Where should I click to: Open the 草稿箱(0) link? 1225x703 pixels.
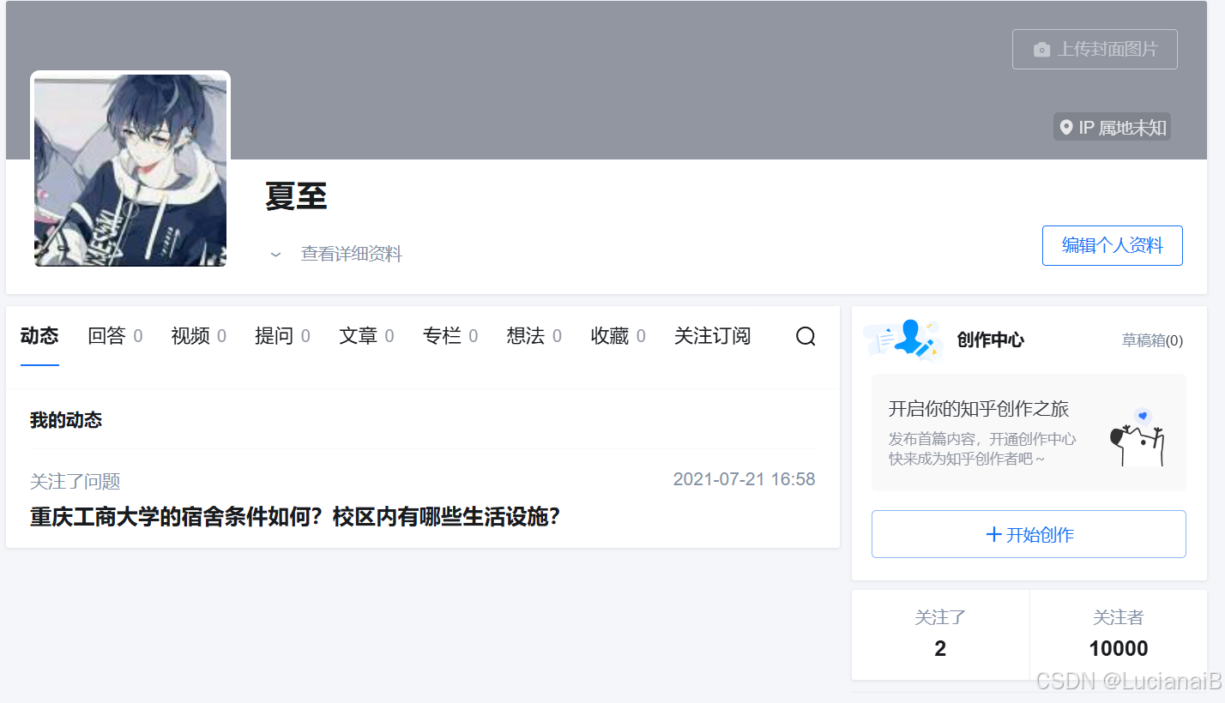[x=1152, y=340]
